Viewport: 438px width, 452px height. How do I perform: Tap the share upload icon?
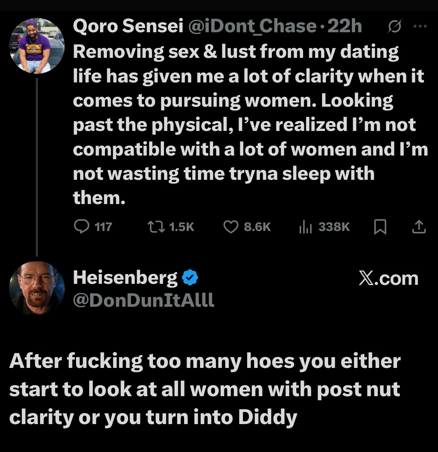pyautogui.click(x=419, y=227)
